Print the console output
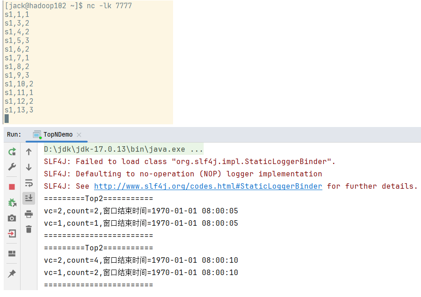 coord(29,214)
